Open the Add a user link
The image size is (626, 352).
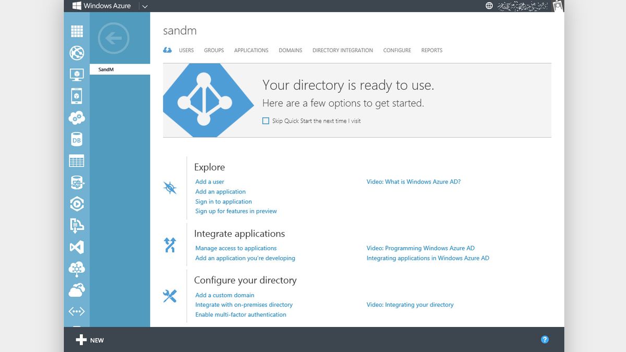point(210,181)
